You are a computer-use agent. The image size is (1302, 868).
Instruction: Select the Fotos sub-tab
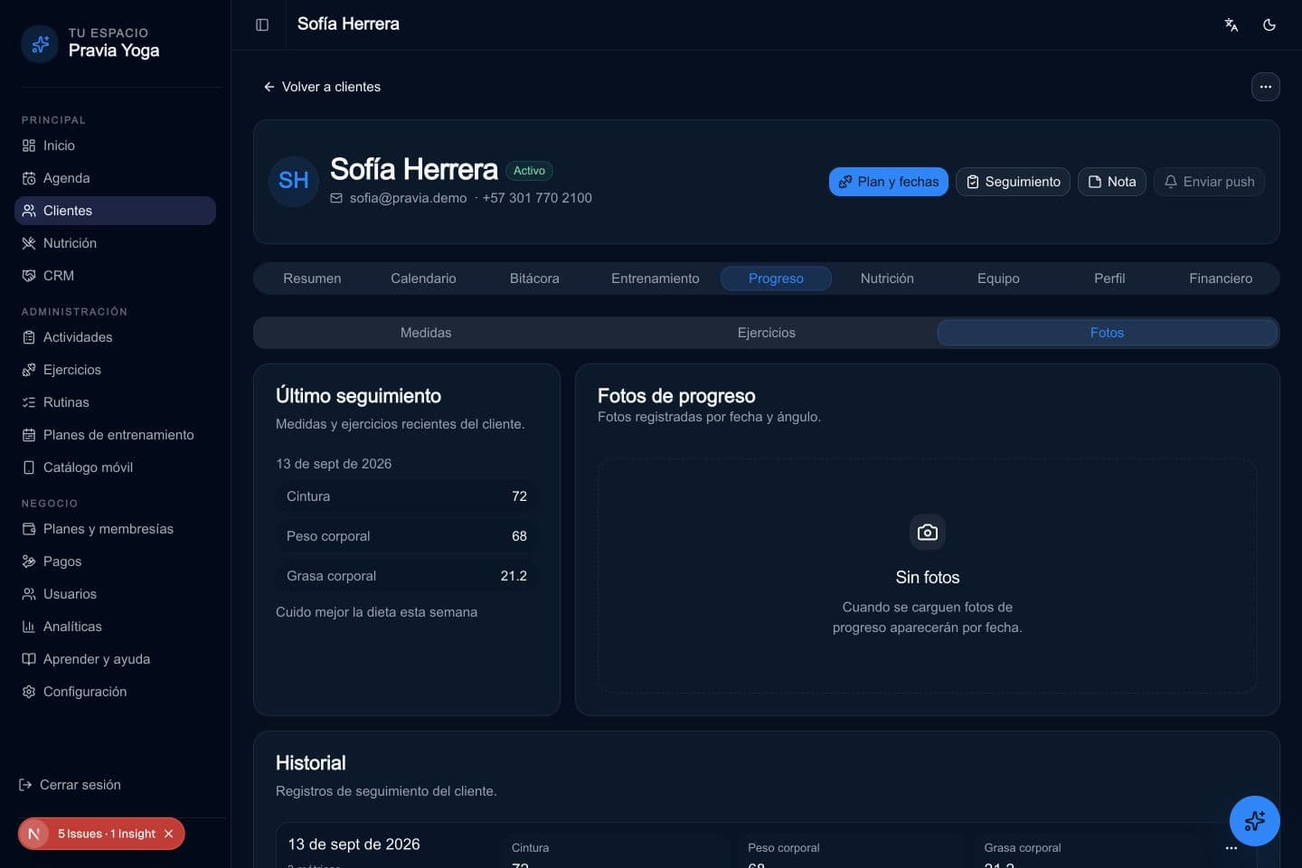tap(1108, 333)
